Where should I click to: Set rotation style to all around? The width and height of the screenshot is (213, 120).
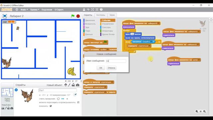click(x=58, y=99)
